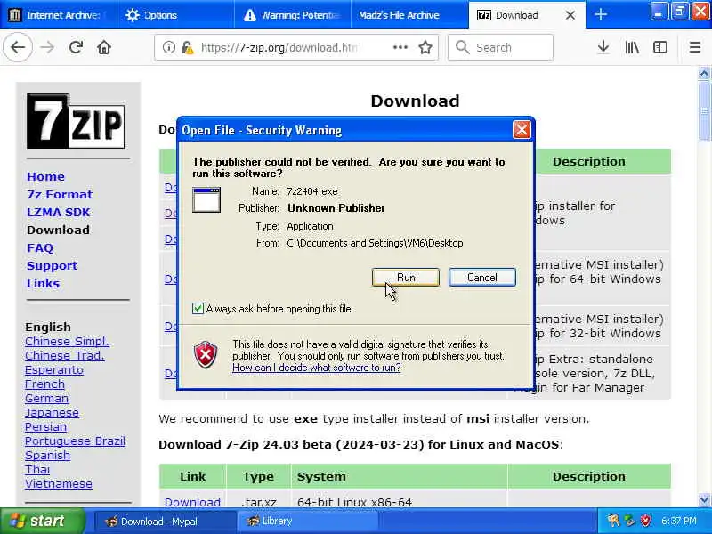Switch language to Esperanto
Image resolution: width=712 pixels, height=534 pixels.
54,370
